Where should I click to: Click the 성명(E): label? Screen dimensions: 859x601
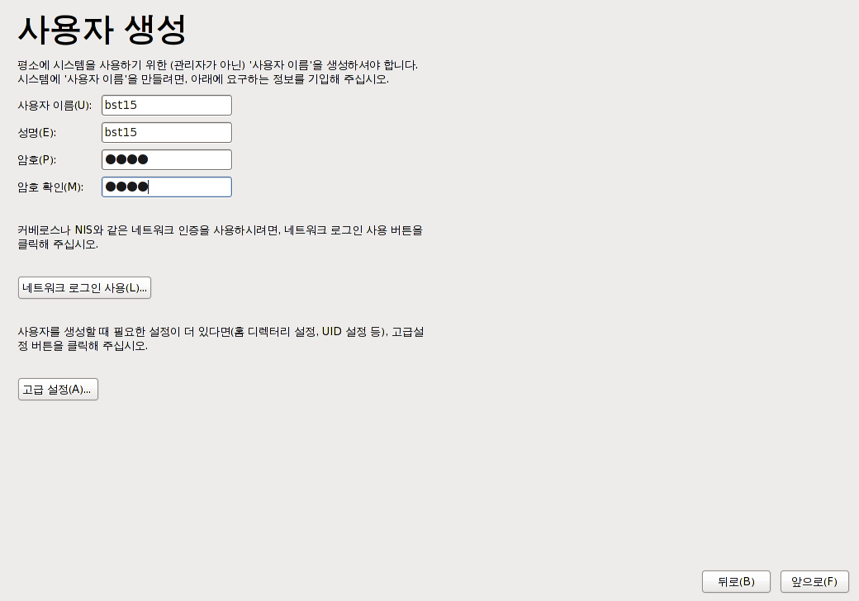coord(36,132)
